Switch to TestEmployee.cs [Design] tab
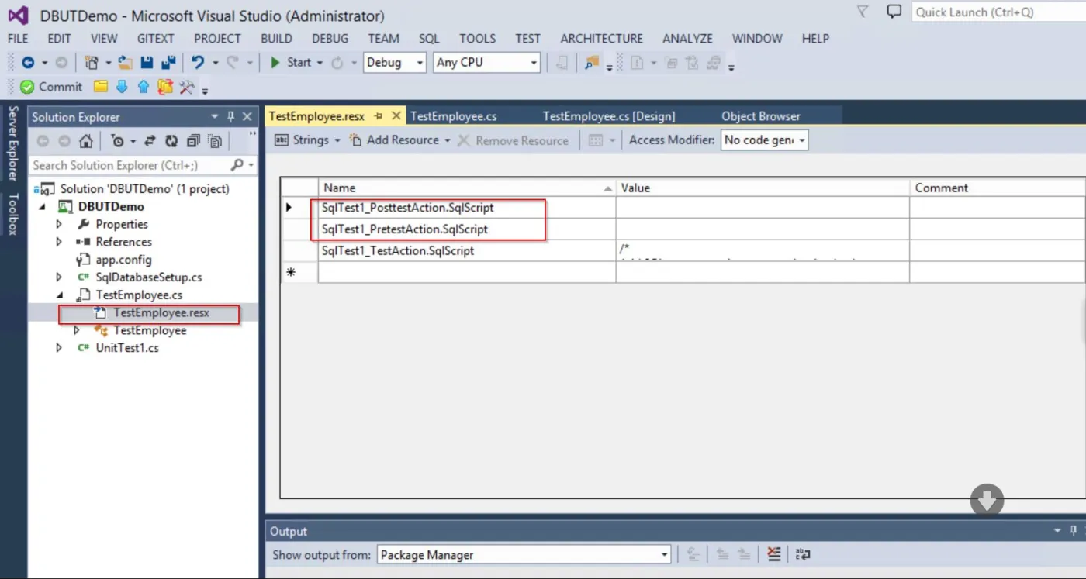The image size is (1086, 579). pyautogui.click(x=609, y=116)
